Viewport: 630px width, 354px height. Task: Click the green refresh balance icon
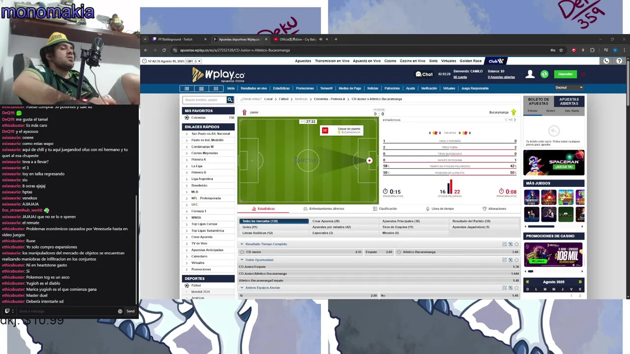coord(544,74)
